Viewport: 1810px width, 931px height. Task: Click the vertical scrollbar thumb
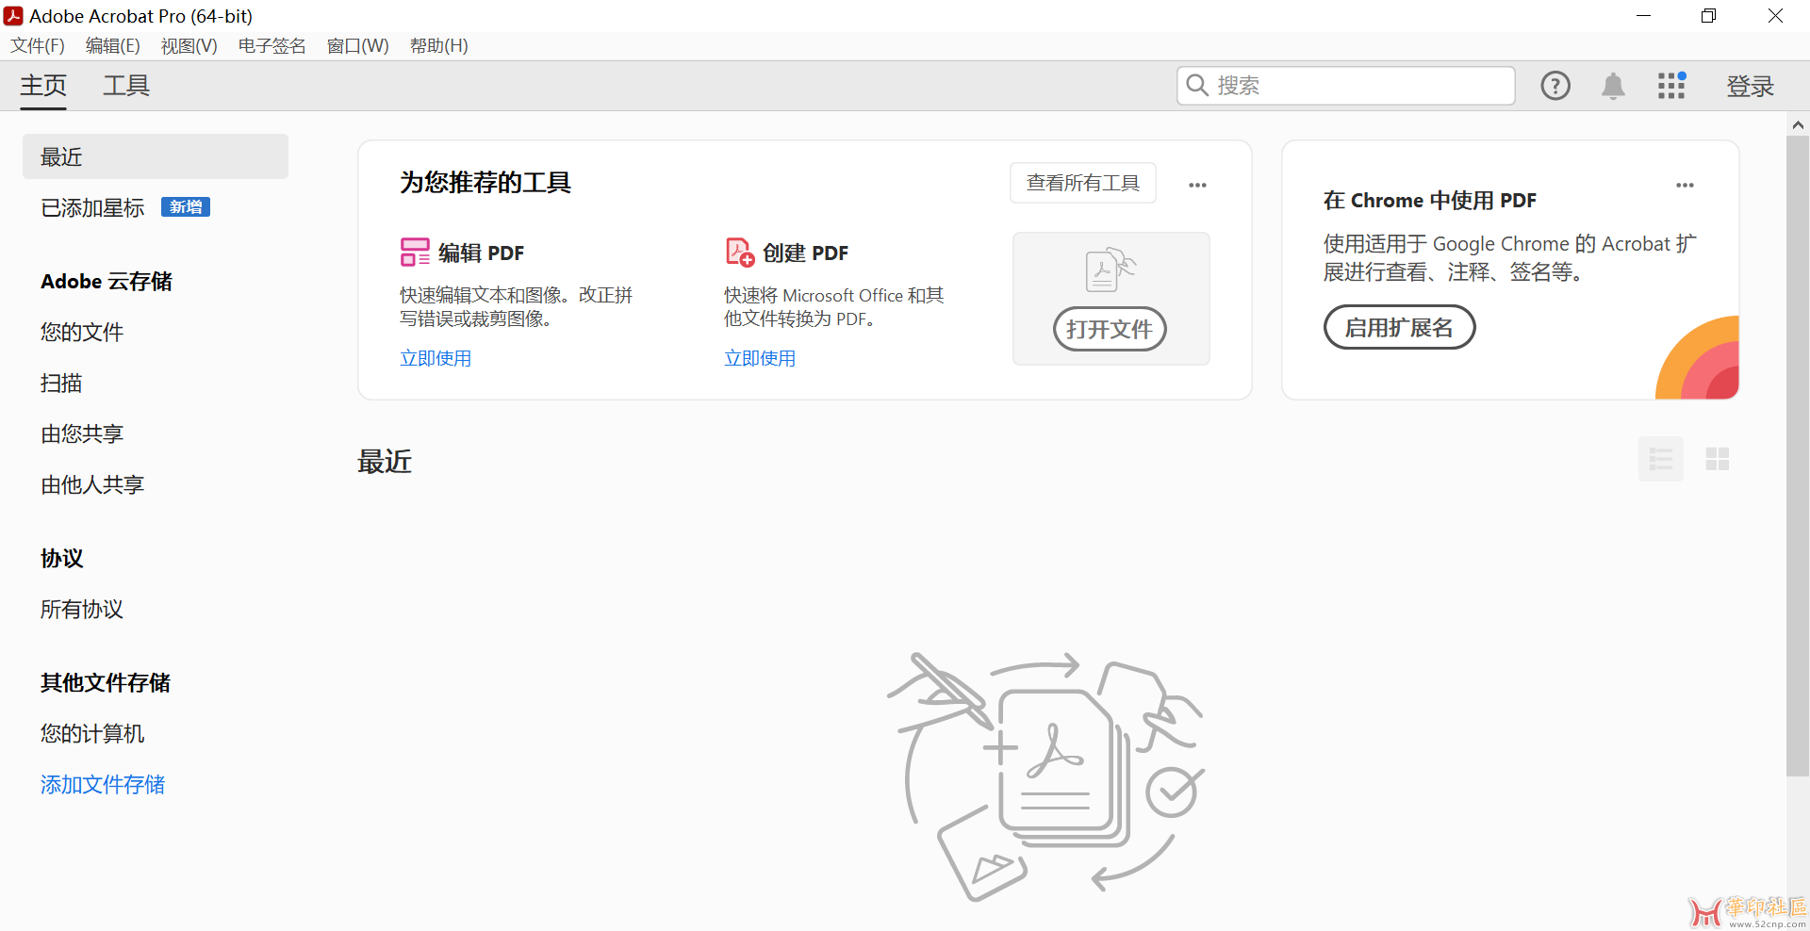1798,452
